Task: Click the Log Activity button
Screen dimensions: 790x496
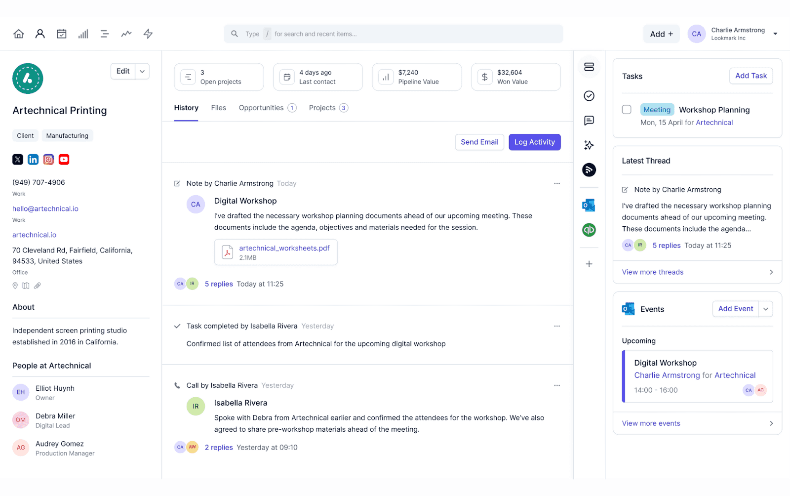Action: [534, 142]
